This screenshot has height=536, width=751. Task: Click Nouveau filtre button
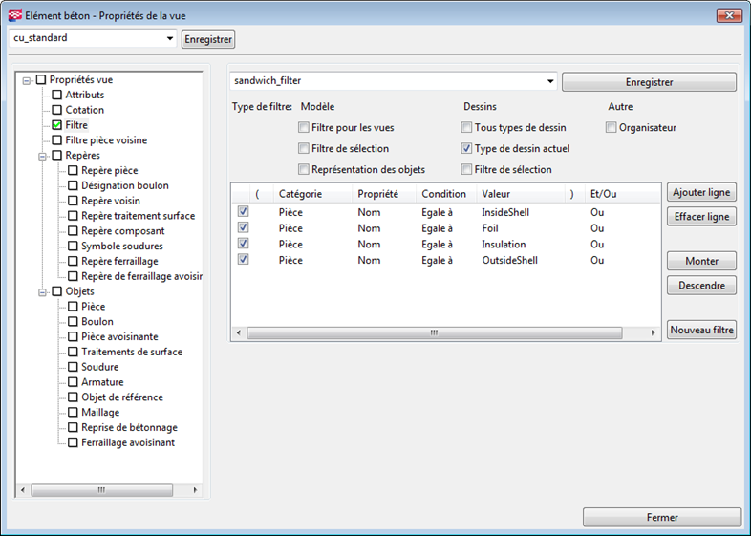pos(701,331)
